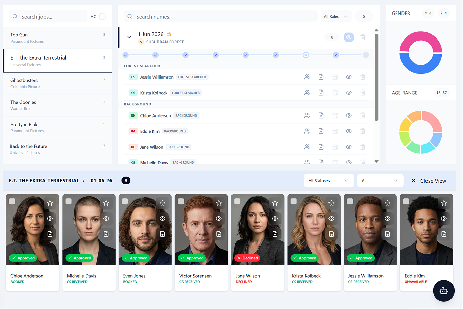The width and height of the screenshot is (463, 309).
Task: Click Close View button
Action: [429, 181]
